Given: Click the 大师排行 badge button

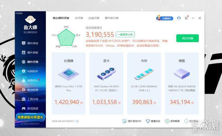Looking at the screenshot, I should click(164, 18).
